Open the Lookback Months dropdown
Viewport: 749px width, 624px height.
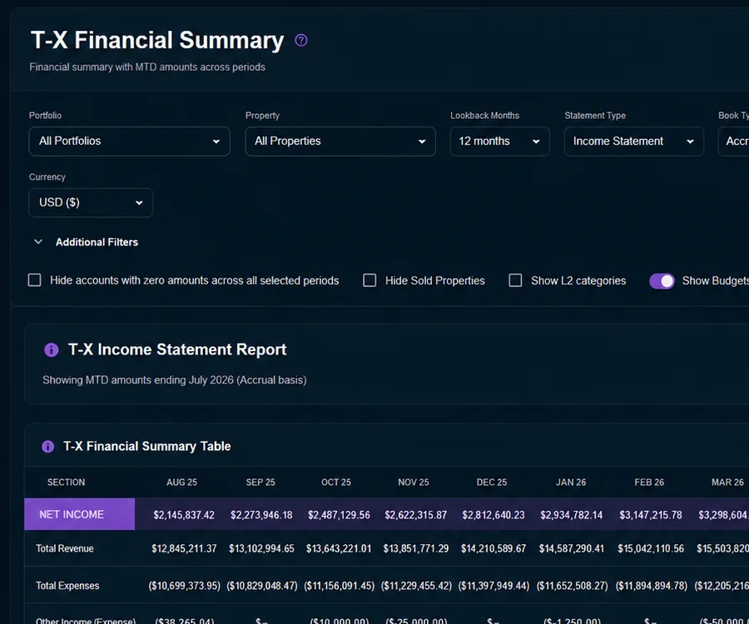499,141
